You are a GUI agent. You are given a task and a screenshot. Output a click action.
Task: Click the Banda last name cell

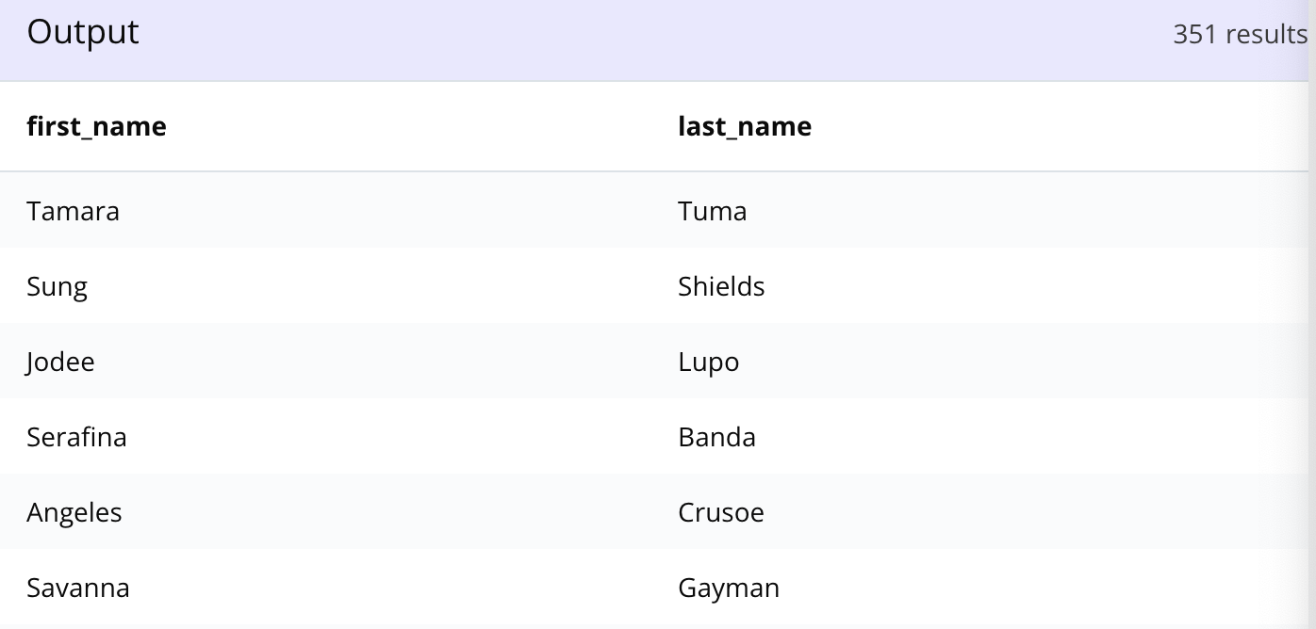(716, 437)
